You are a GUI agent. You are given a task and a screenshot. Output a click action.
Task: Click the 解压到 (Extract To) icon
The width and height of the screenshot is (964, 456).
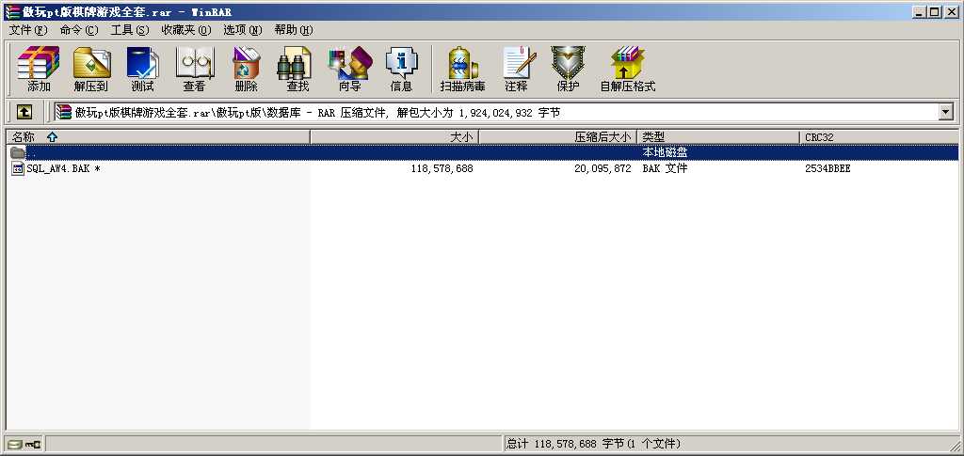coord(91,69)
